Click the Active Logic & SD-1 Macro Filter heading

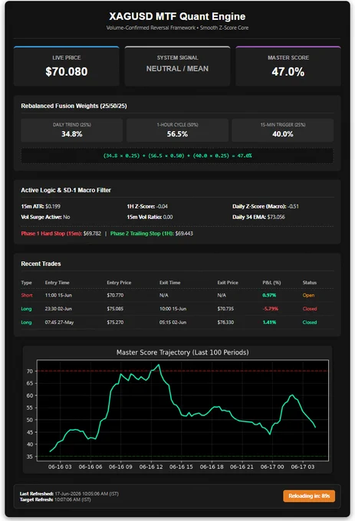66,190
